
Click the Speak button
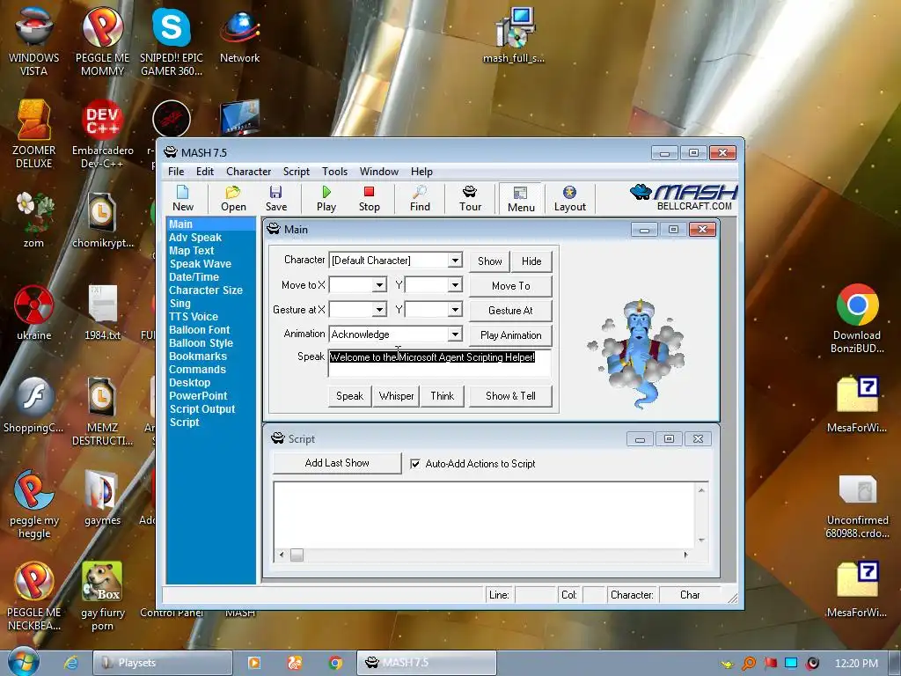tap(349, 396)
